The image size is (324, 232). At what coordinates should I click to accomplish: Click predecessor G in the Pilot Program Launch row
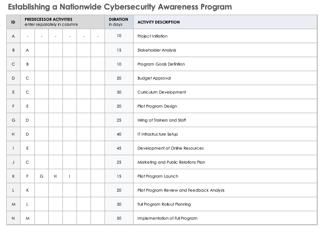click(x=42, y=176)
